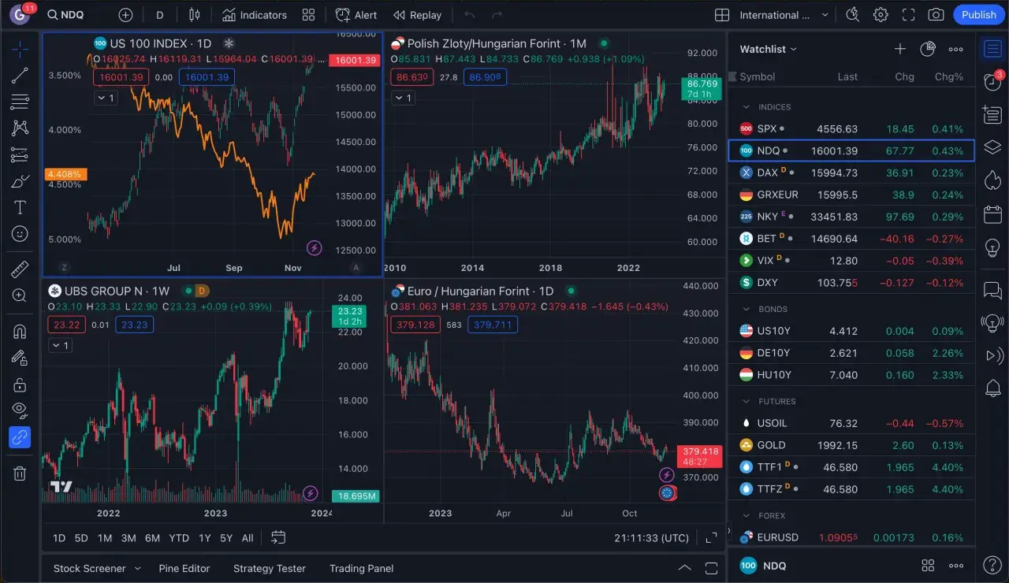Click the Publish button
The image size is (1009, 583).
pyautogui.click(x=979, y=15)
